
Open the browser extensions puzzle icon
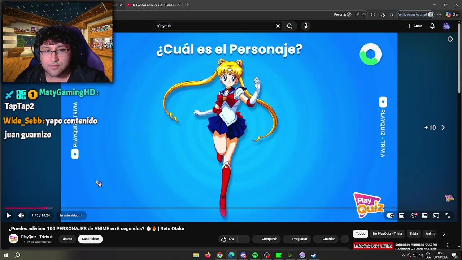click(x=373, y=14)
